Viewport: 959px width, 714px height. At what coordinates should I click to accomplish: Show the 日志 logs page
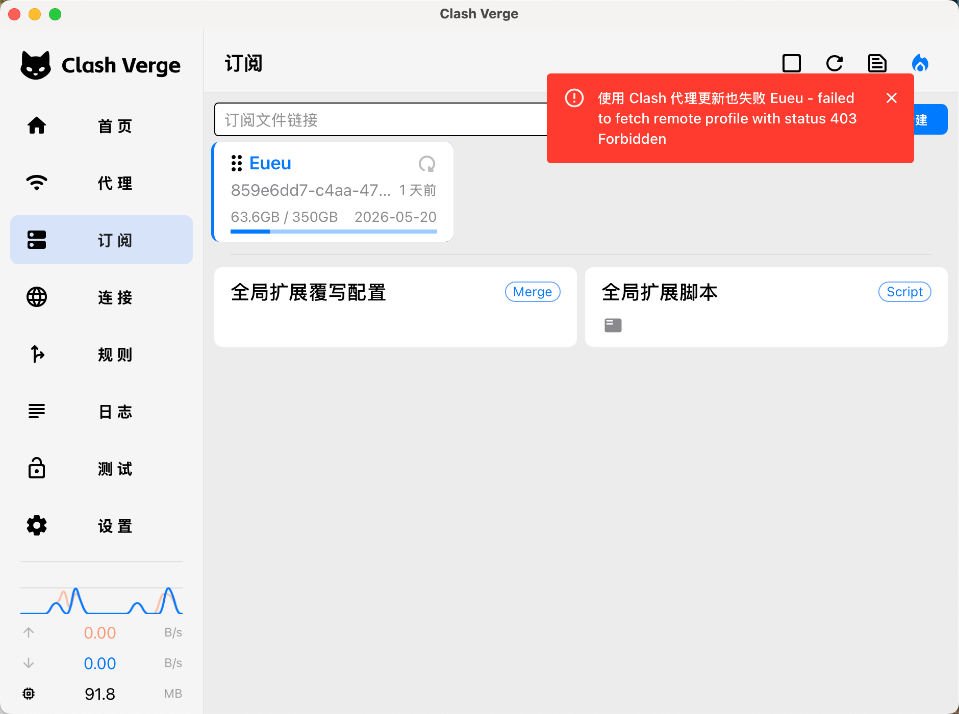click(x=102, y=411)
